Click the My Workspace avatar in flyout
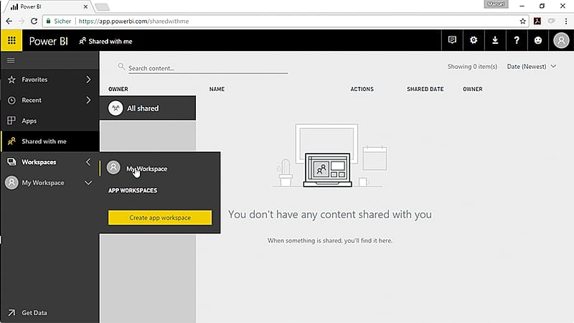 (113, 167)
